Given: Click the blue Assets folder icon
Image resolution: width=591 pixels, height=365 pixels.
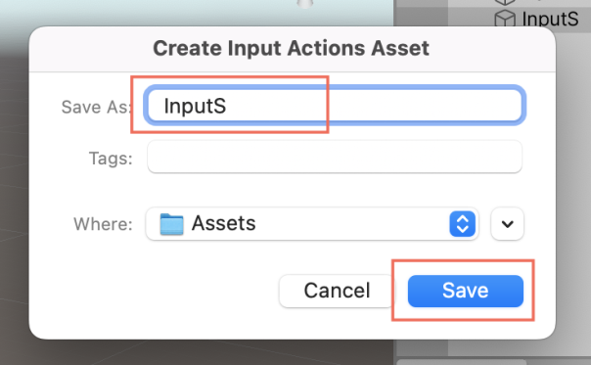Looking at the screenshot, I should (x=171, y=224).
